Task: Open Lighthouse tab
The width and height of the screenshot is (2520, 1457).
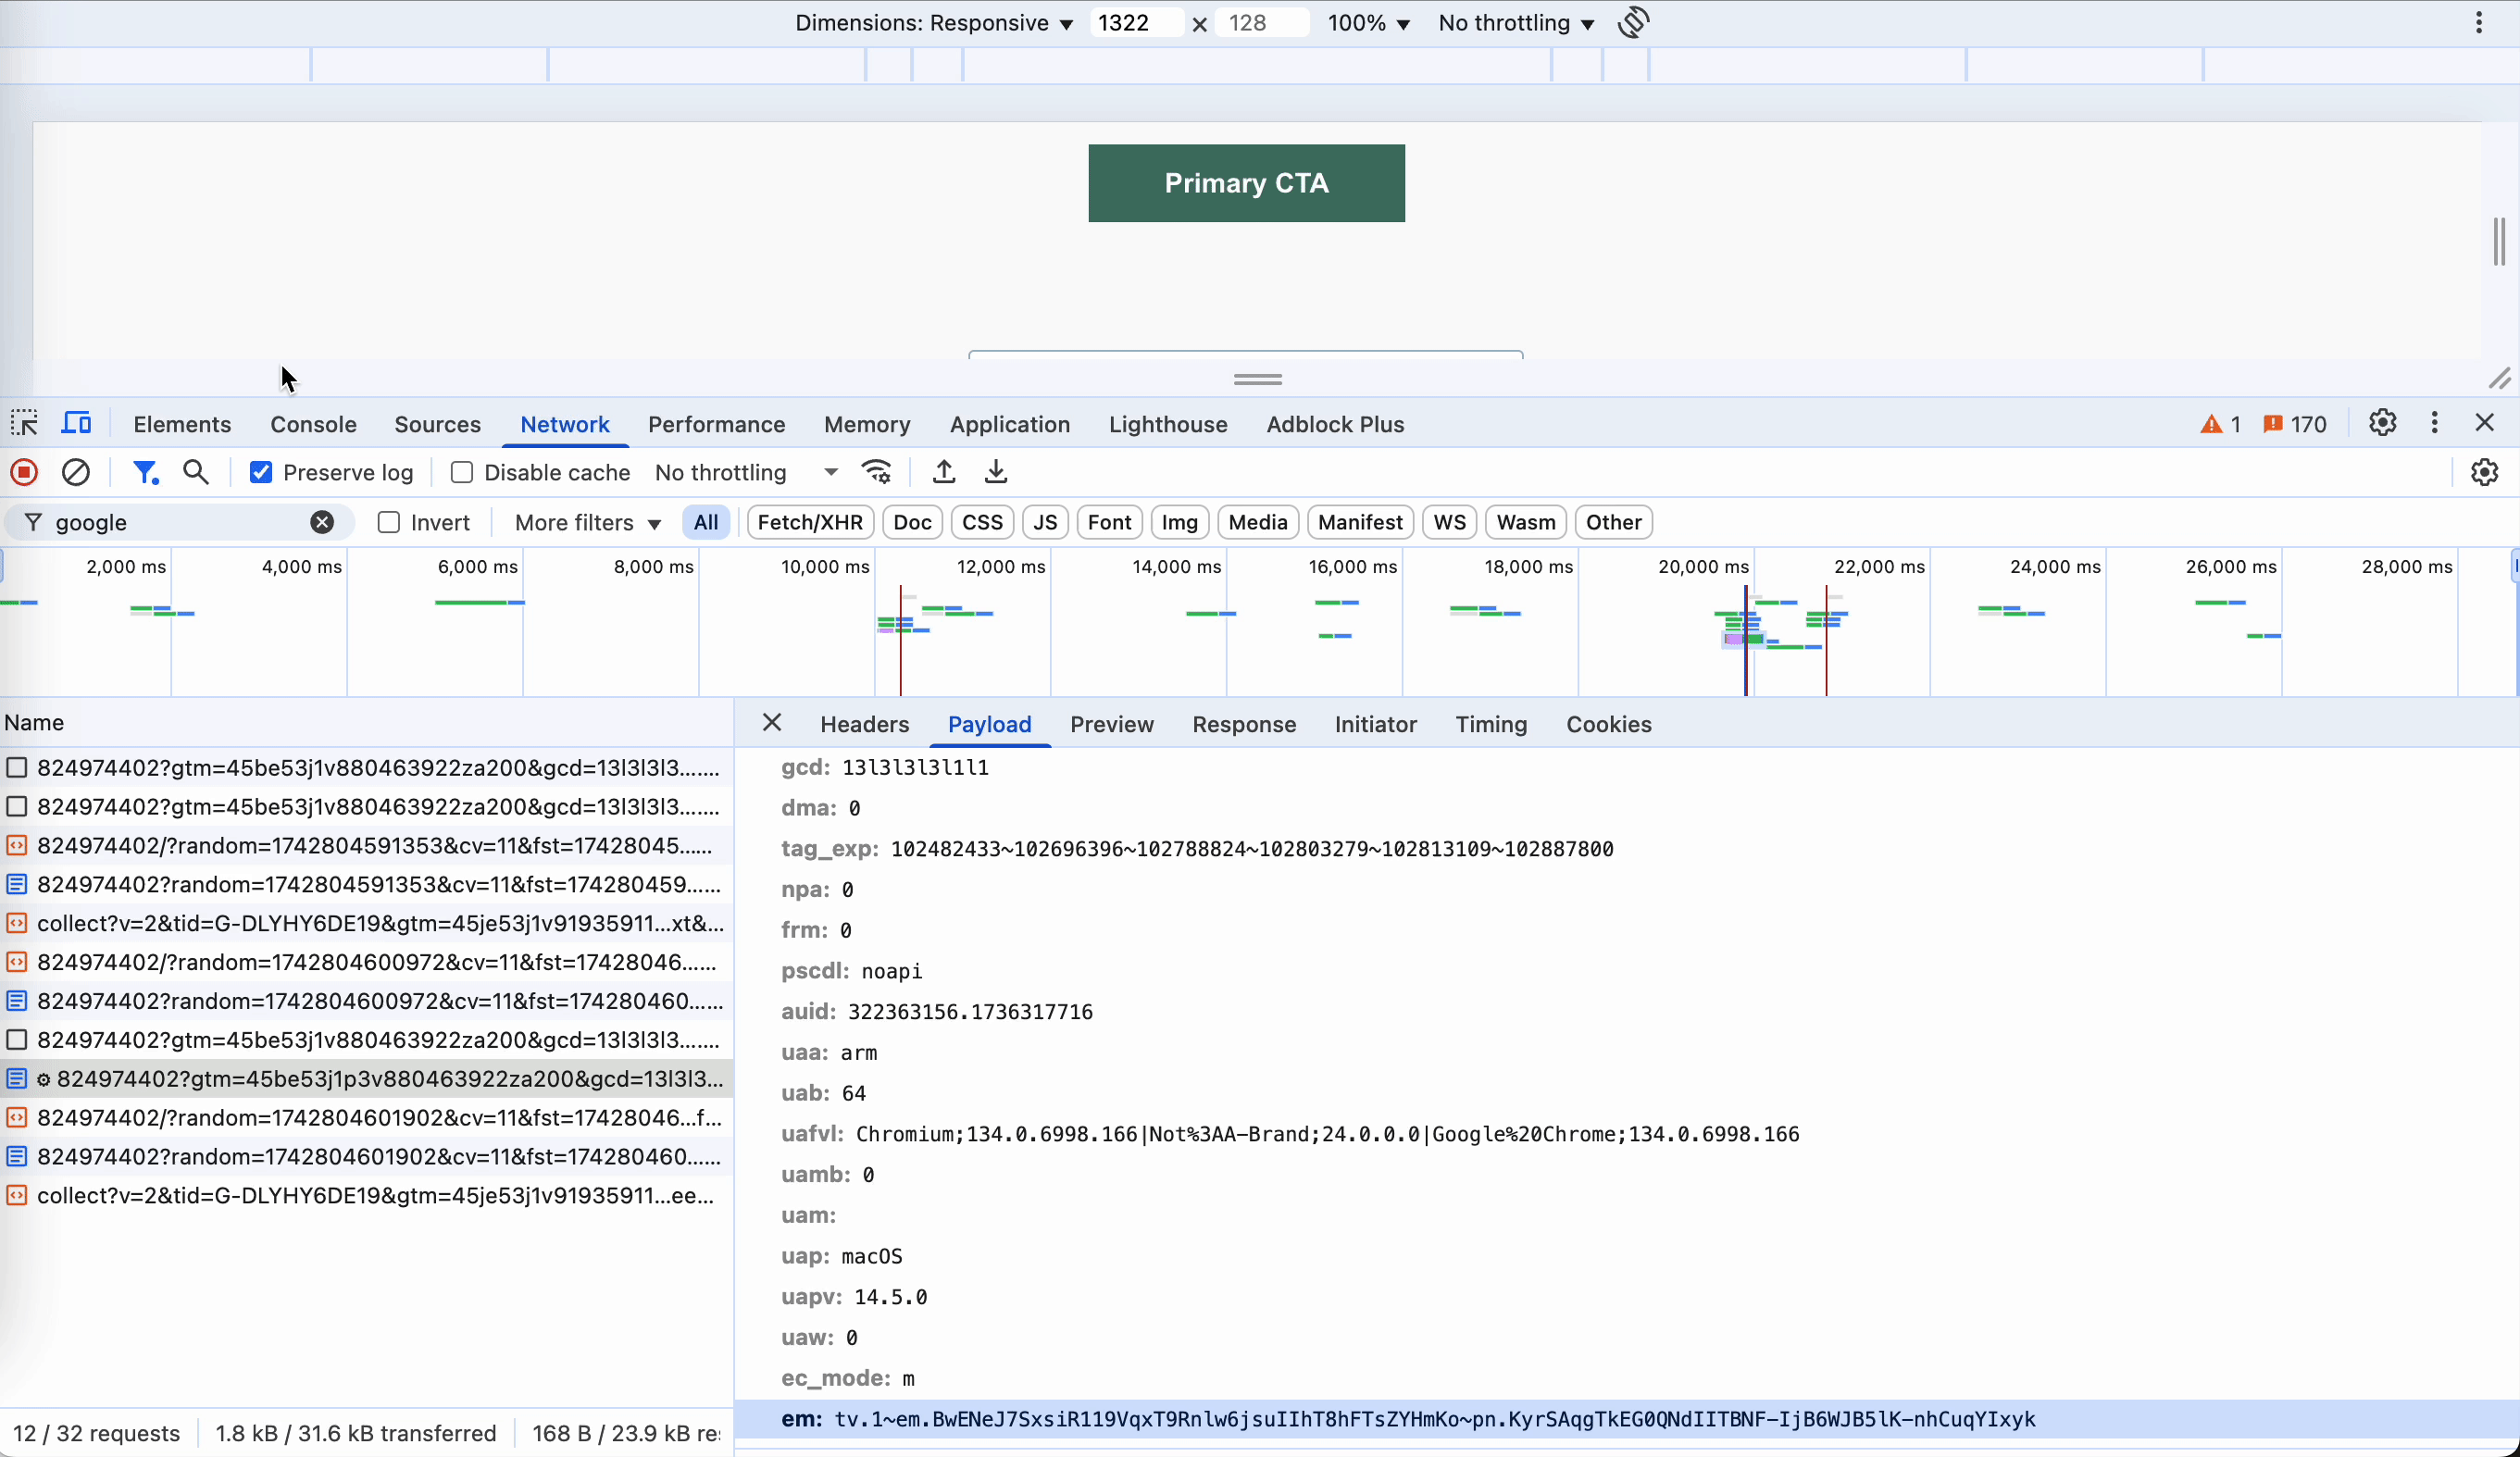Action: (x=1168, y=424)
